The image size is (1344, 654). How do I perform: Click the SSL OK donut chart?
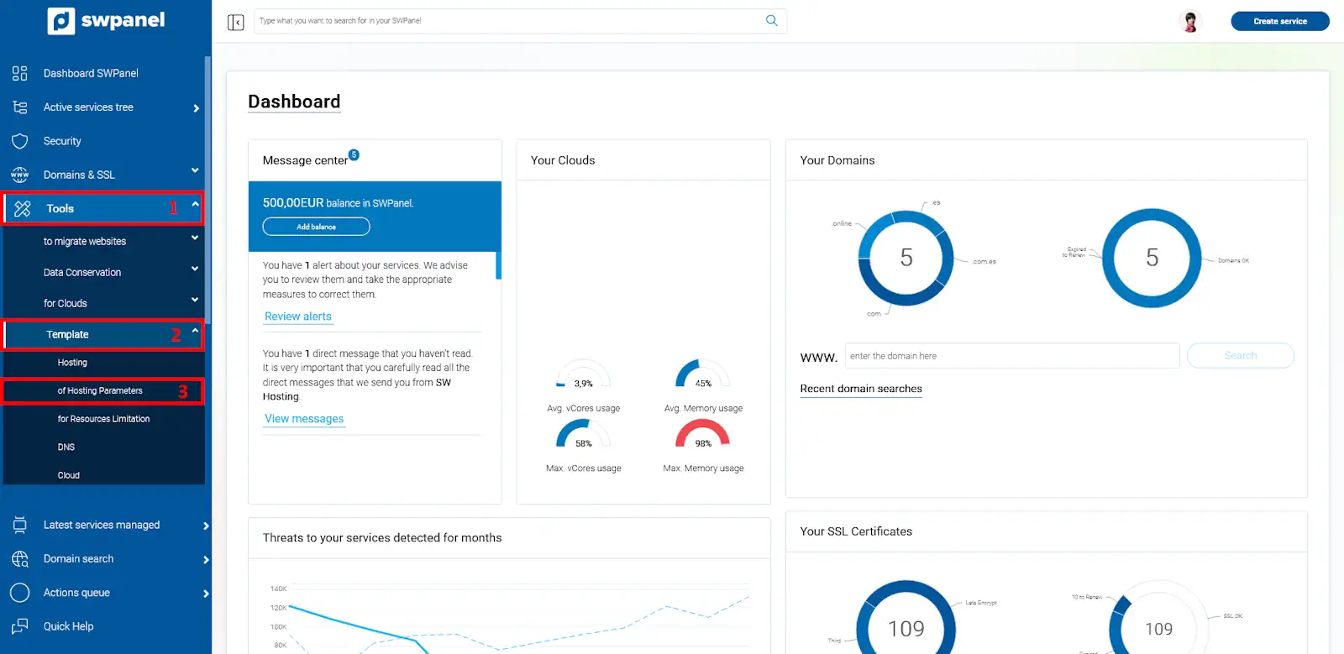point(1158,618)
